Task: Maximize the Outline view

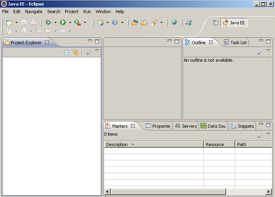Action: pos(268,41)
